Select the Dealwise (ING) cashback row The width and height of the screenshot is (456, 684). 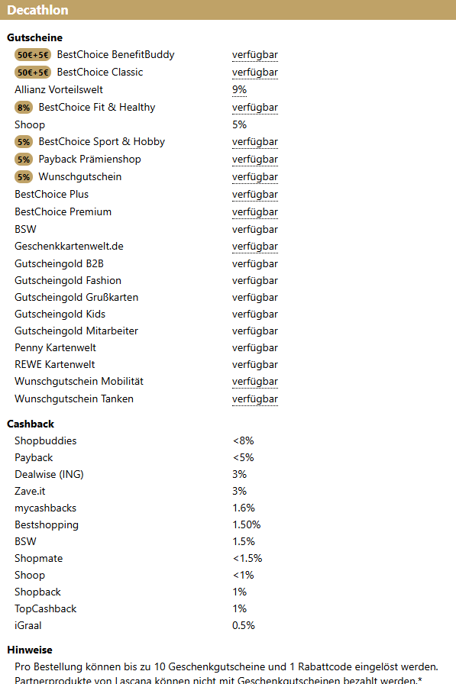tap(131, 474)
